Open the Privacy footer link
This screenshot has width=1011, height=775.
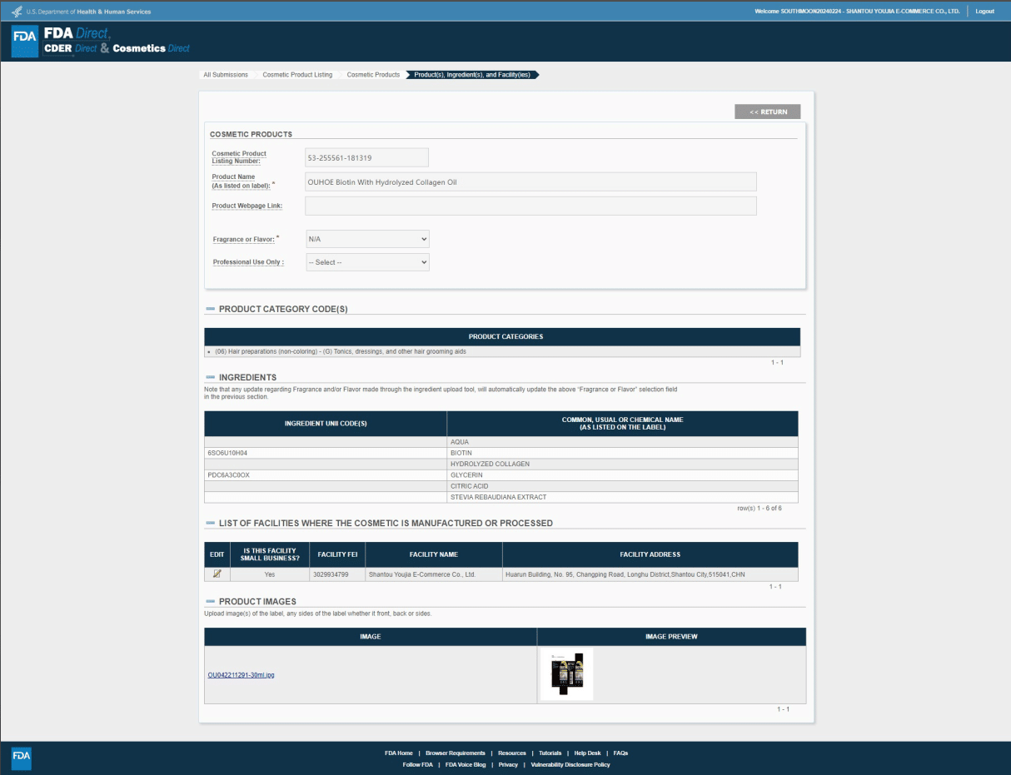tap(508, 764)
